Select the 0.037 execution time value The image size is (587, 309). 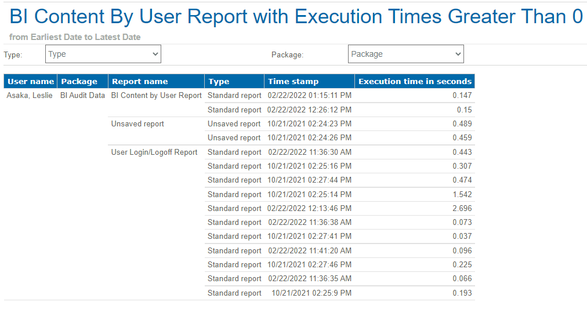(462, 237)
